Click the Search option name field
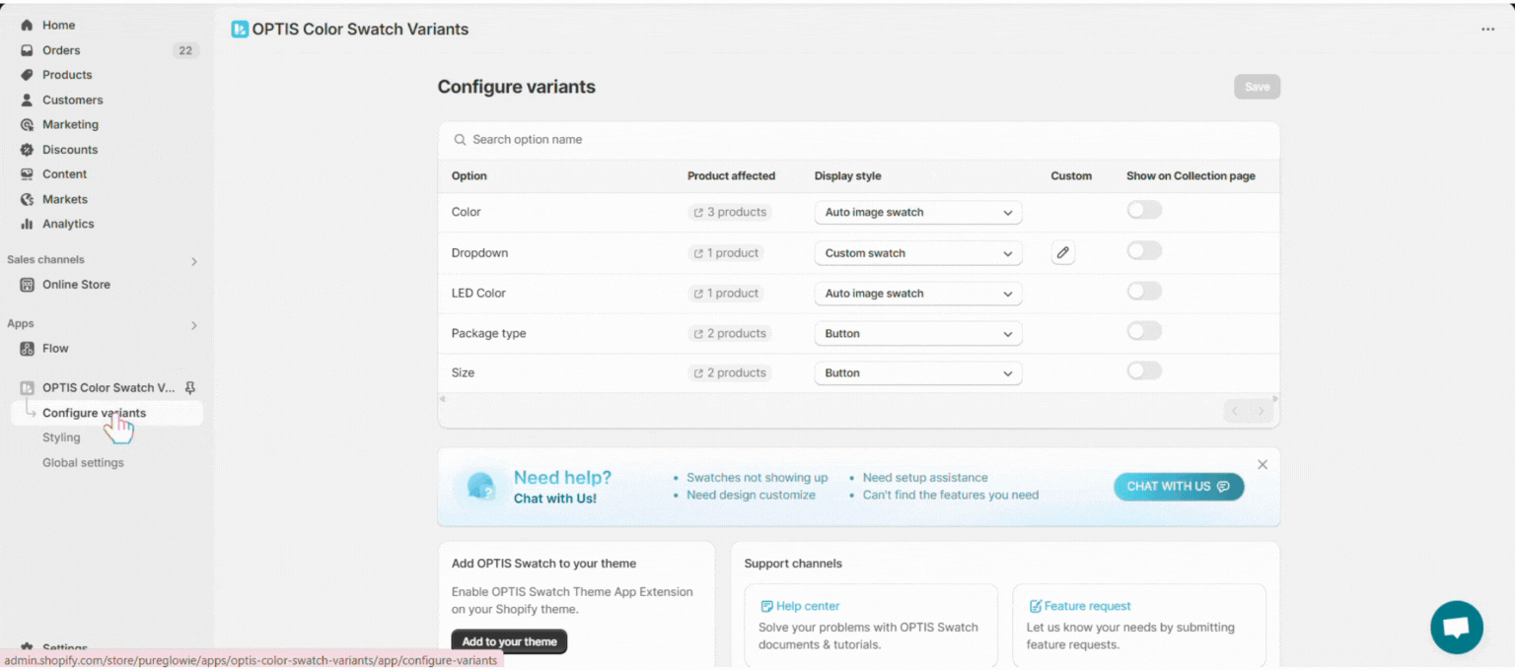Screen dimensions: 1515x670 (x=858, y=140)
